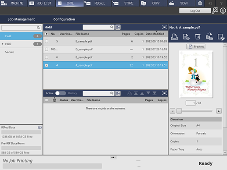Expand Hold list with fullscreen icon
The height and width of the screenshot is (170, 227).
(x=165, y=27)
